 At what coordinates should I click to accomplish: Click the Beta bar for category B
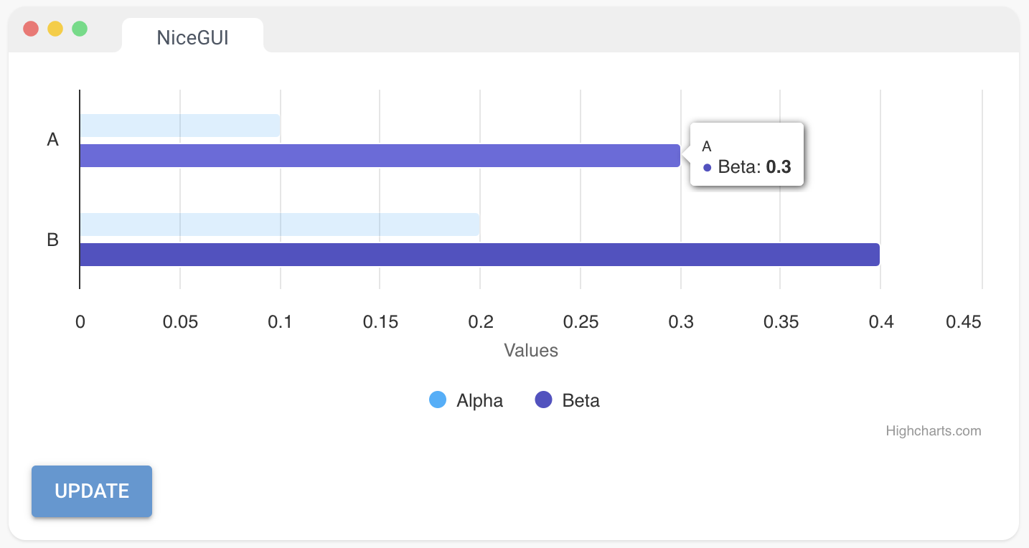[x=479, y=255]
